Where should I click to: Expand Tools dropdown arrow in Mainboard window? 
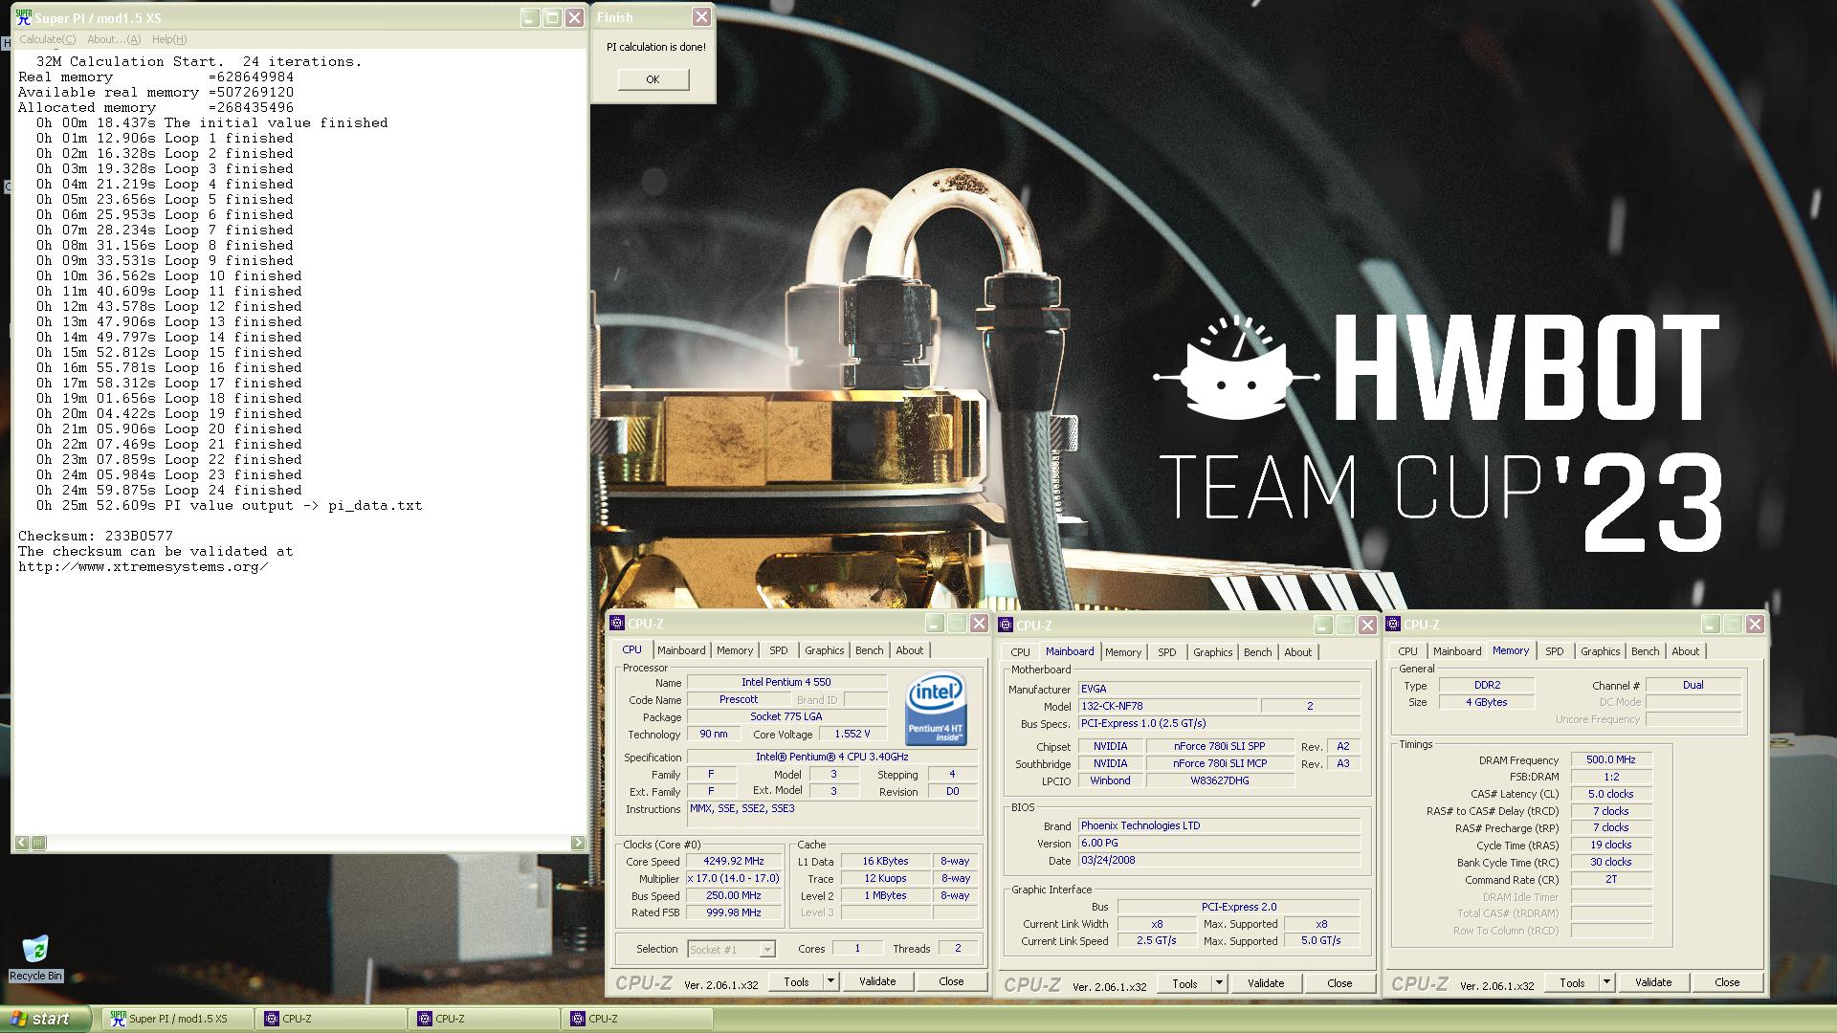pyautogui.click(x=1219, y=983)
